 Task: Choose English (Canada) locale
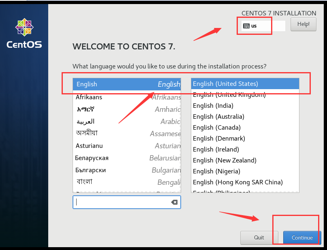tap(245, 127)
